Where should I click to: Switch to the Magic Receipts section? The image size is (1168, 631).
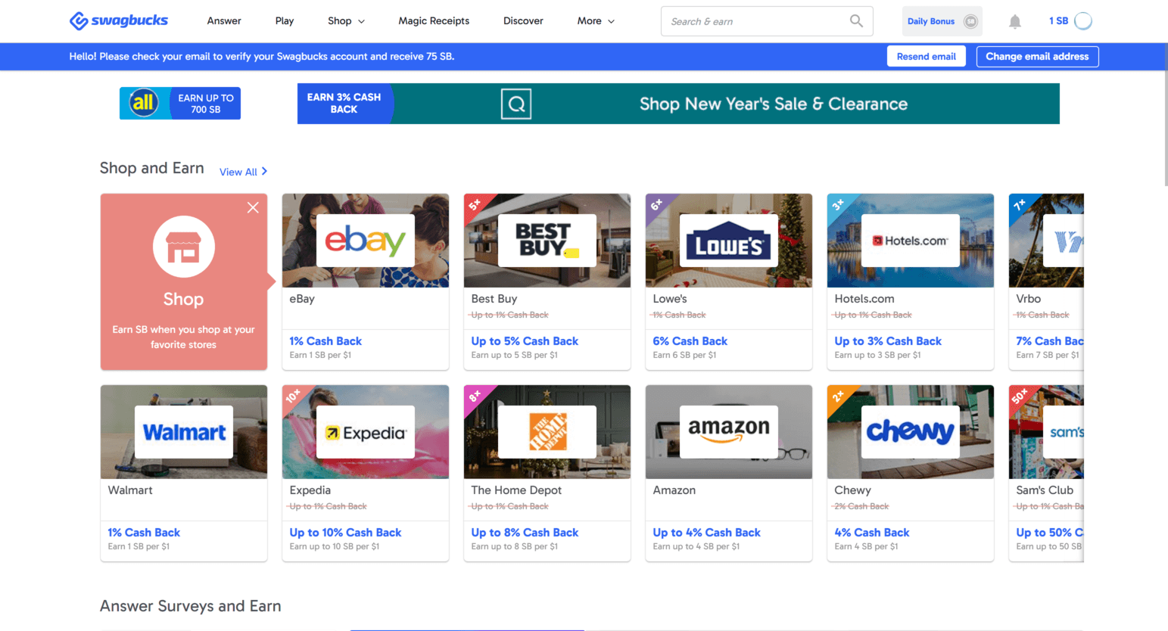tap(433, 20)
